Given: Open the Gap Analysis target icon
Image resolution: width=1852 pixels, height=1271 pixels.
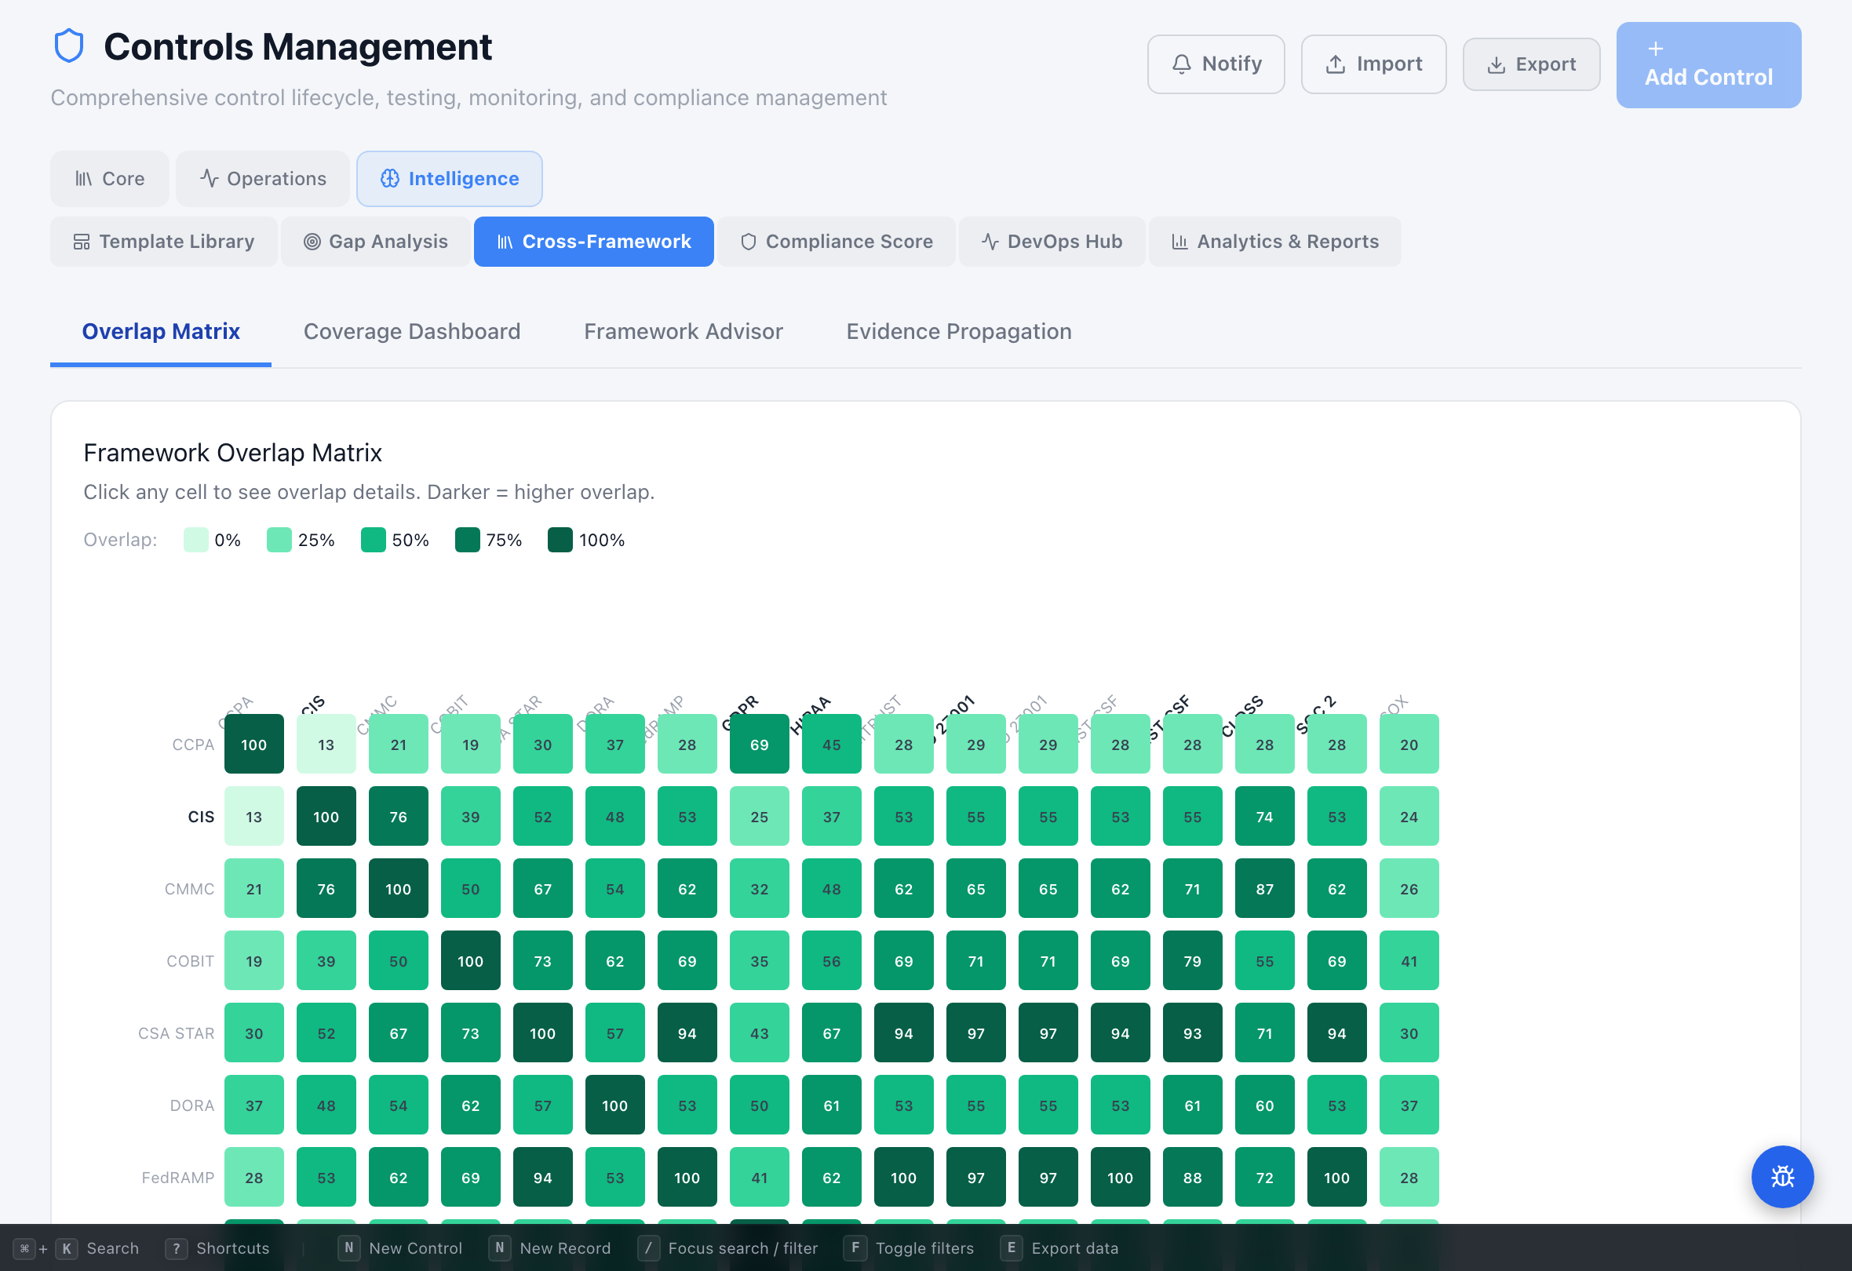Looking at the screenshot, I should [x=312, y=242].
